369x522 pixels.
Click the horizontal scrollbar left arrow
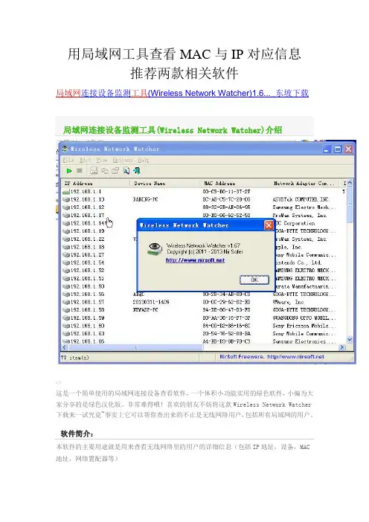click(x=65, y=347)
